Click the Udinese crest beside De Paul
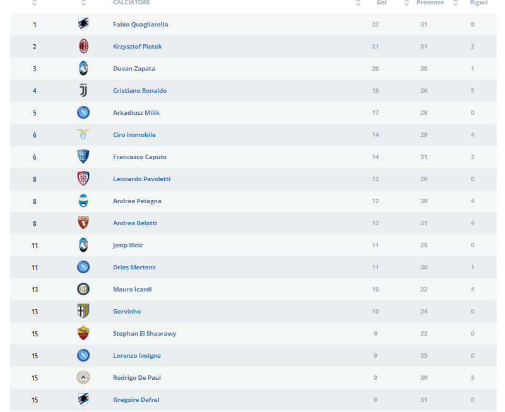The height and width of the screenshot is (412, 505). (83, 377)
